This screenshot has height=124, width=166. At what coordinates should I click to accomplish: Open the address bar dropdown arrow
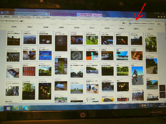click(x=46, y=14)
